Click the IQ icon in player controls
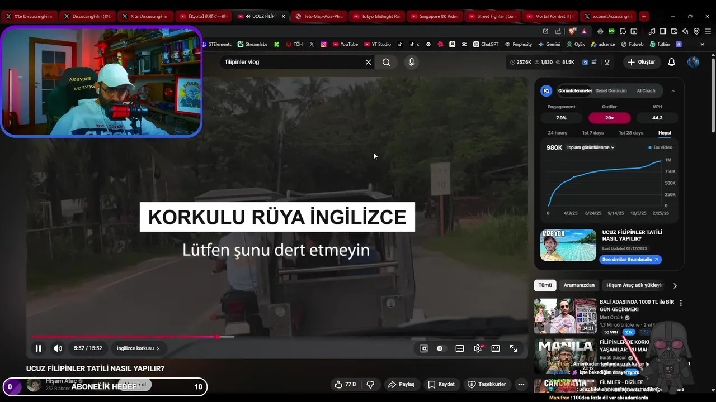716x402 pixels. coord(424,348)
